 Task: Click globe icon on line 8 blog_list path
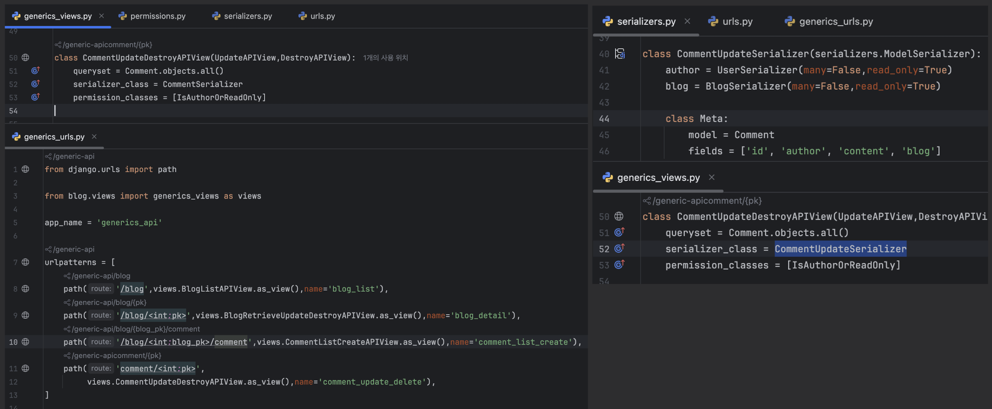(25, 289)
